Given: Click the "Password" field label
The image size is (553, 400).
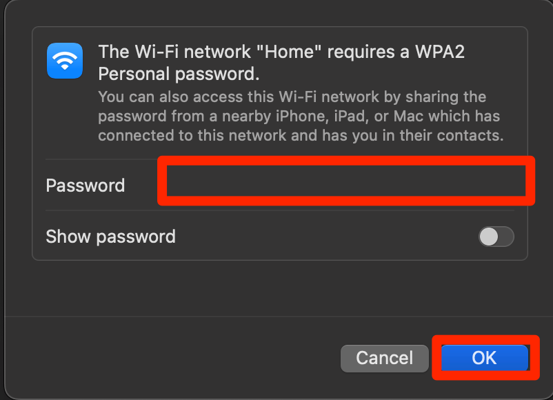Looking at the screenshot, I should click(86, 186).
